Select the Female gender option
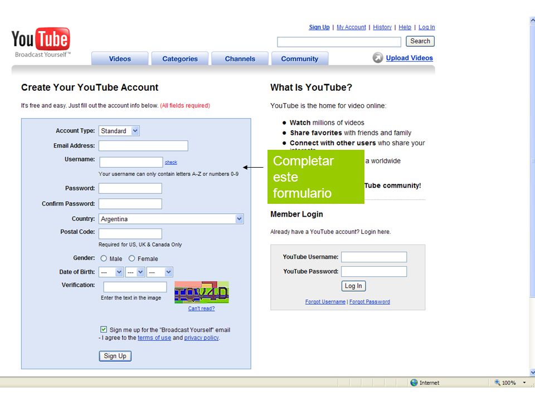535x401 pixels. [132, 258]
